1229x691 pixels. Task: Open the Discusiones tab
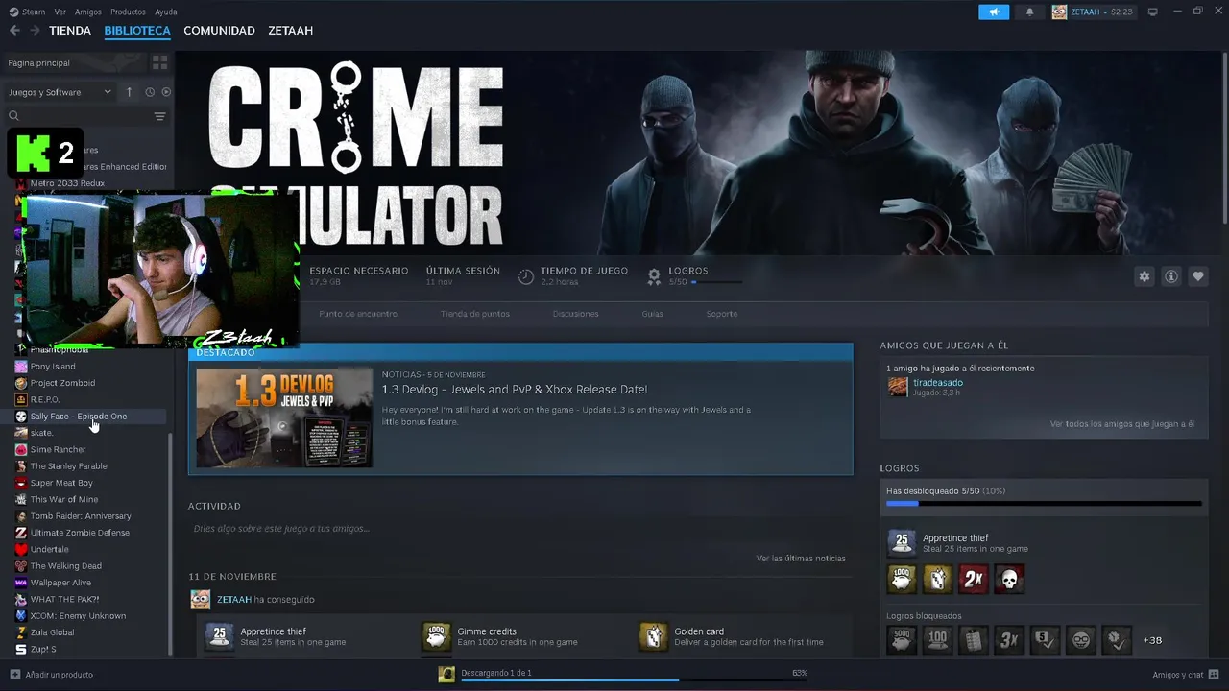(x=576, y=314)
